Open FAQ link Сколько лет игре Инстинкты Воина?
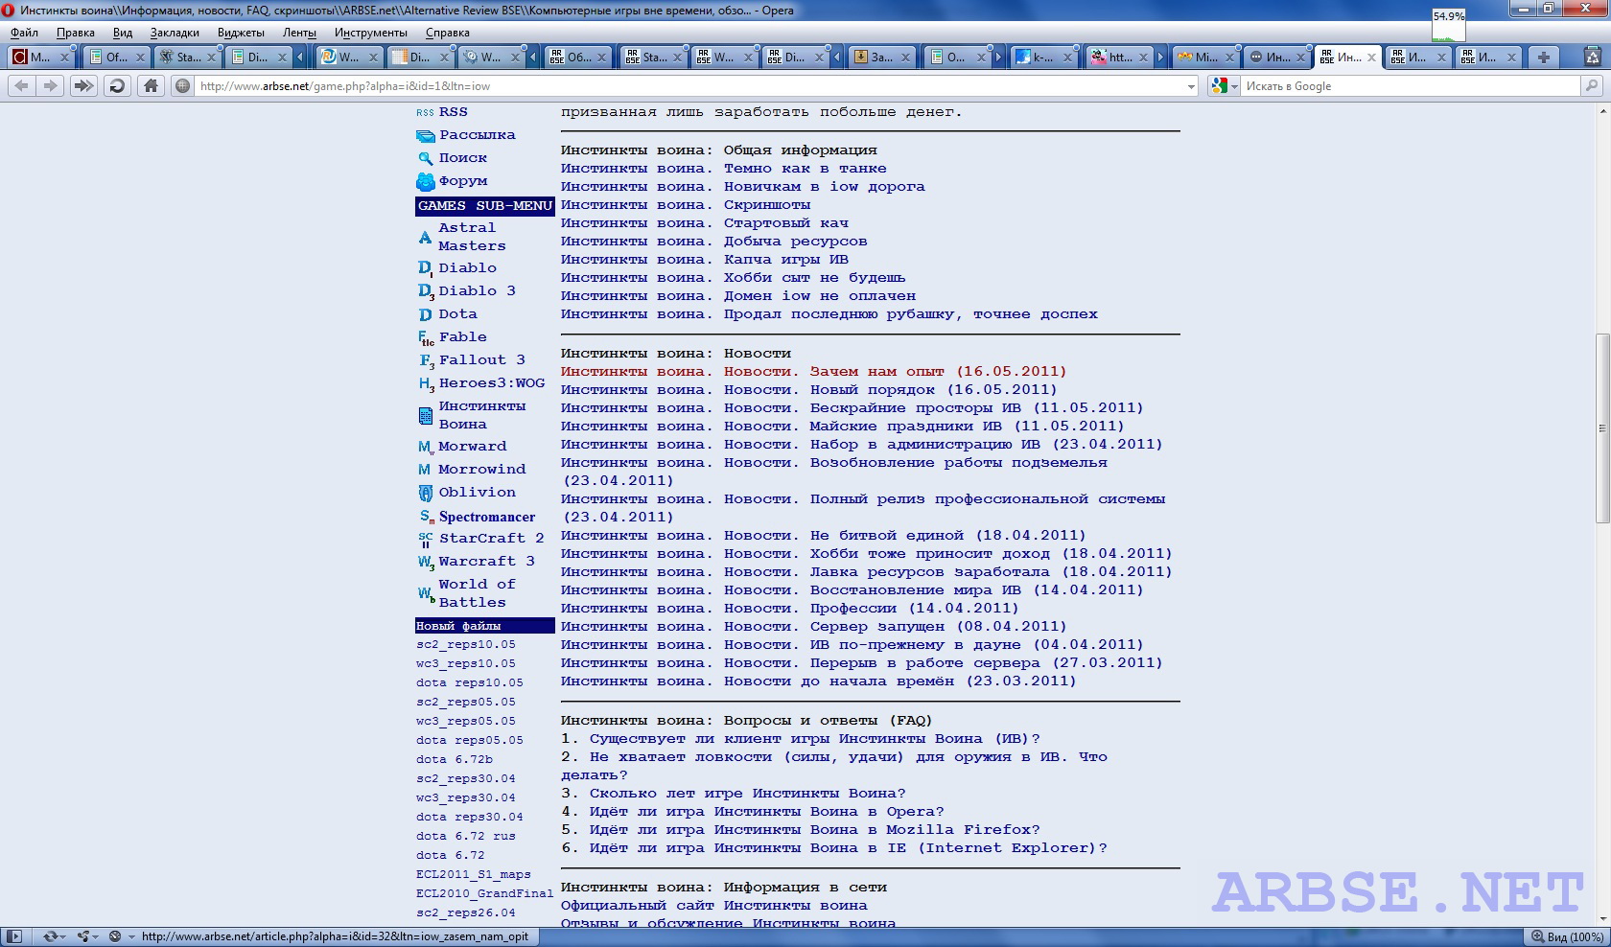The height and width of the screenshot is (947, 1611). click(747, 794)
